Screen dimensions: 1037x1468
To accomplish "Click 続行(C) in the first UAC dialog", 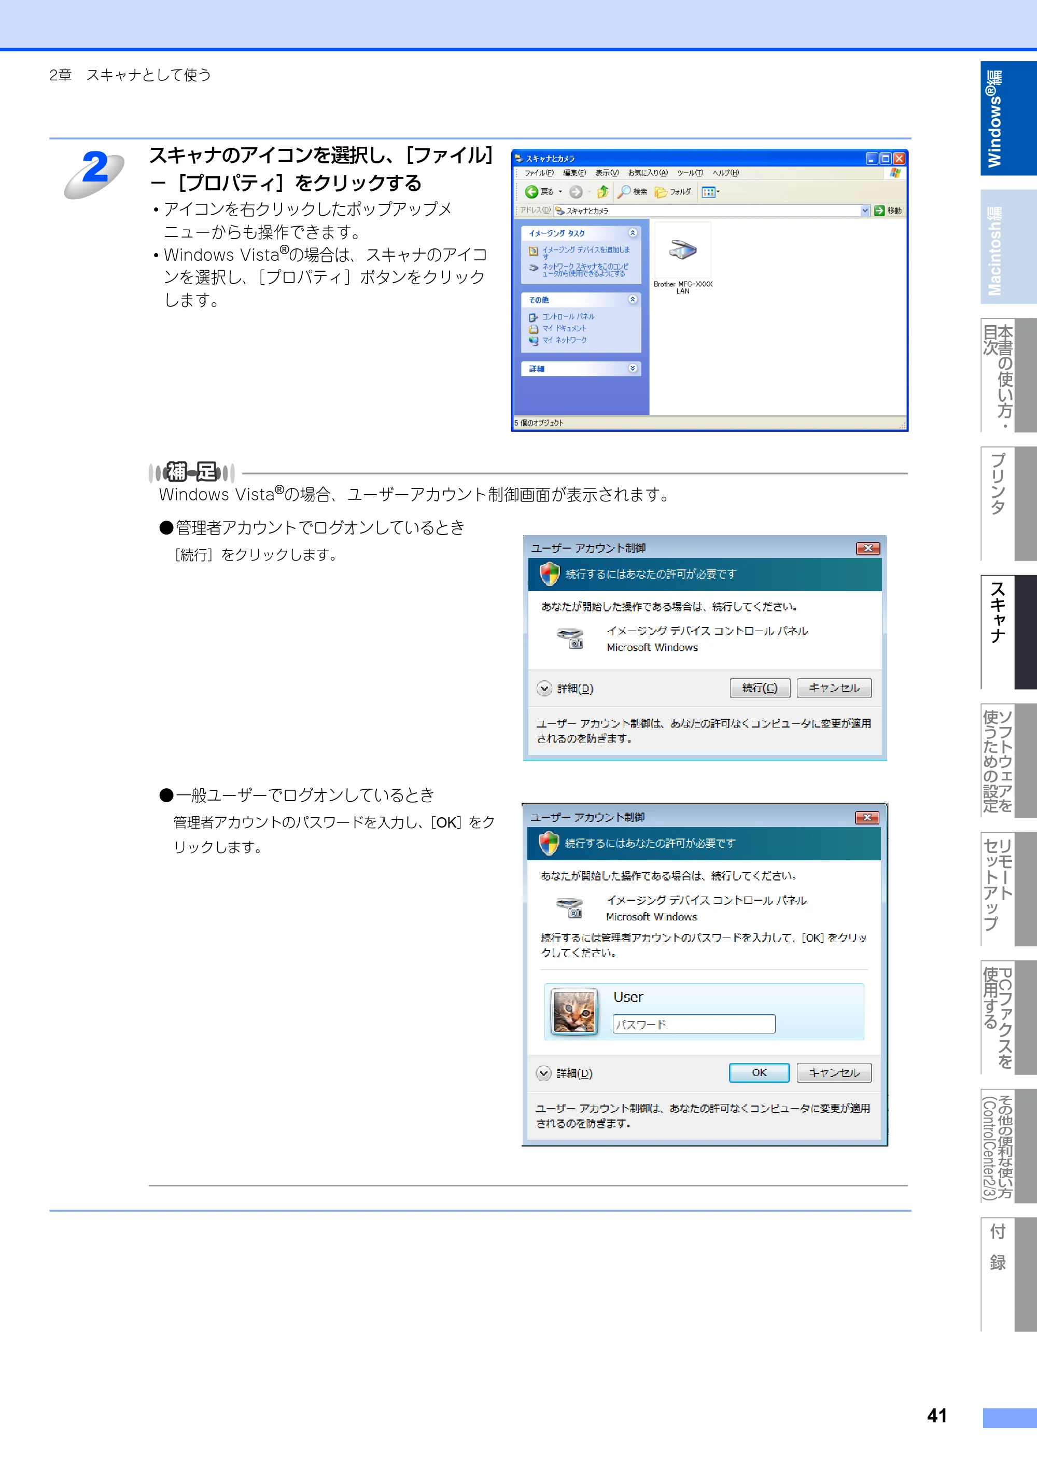I will 760,688.
